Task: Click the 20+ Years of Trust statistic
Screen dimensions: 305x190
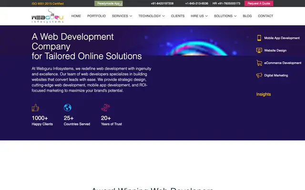Action: (112, 121)
